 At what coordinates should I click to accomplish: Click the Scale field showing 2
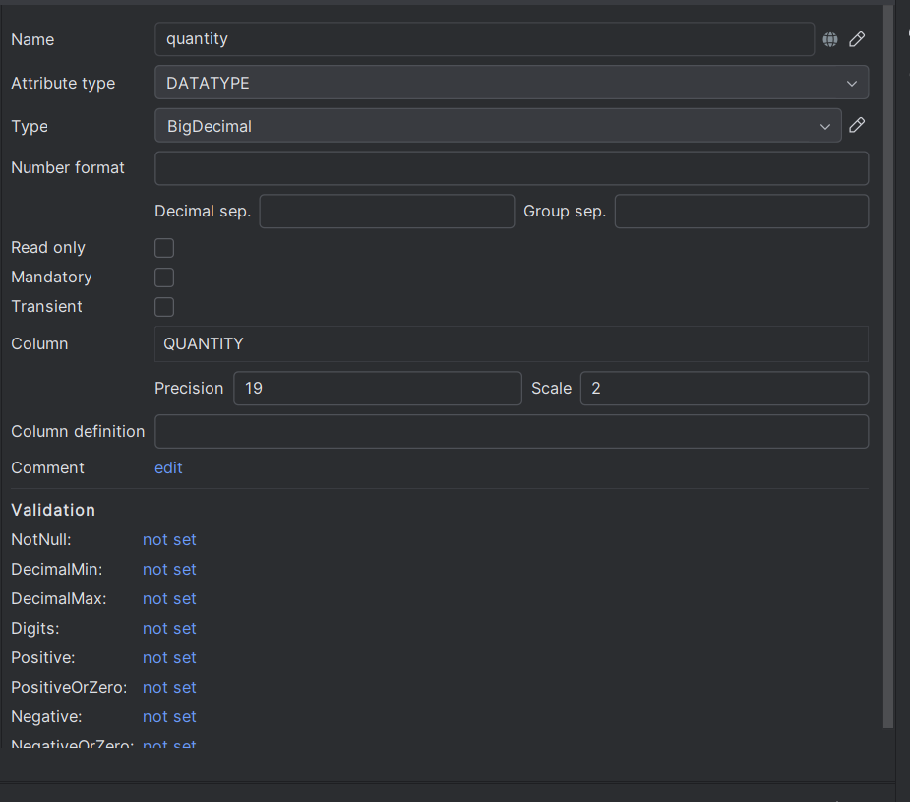pos(724,389)
